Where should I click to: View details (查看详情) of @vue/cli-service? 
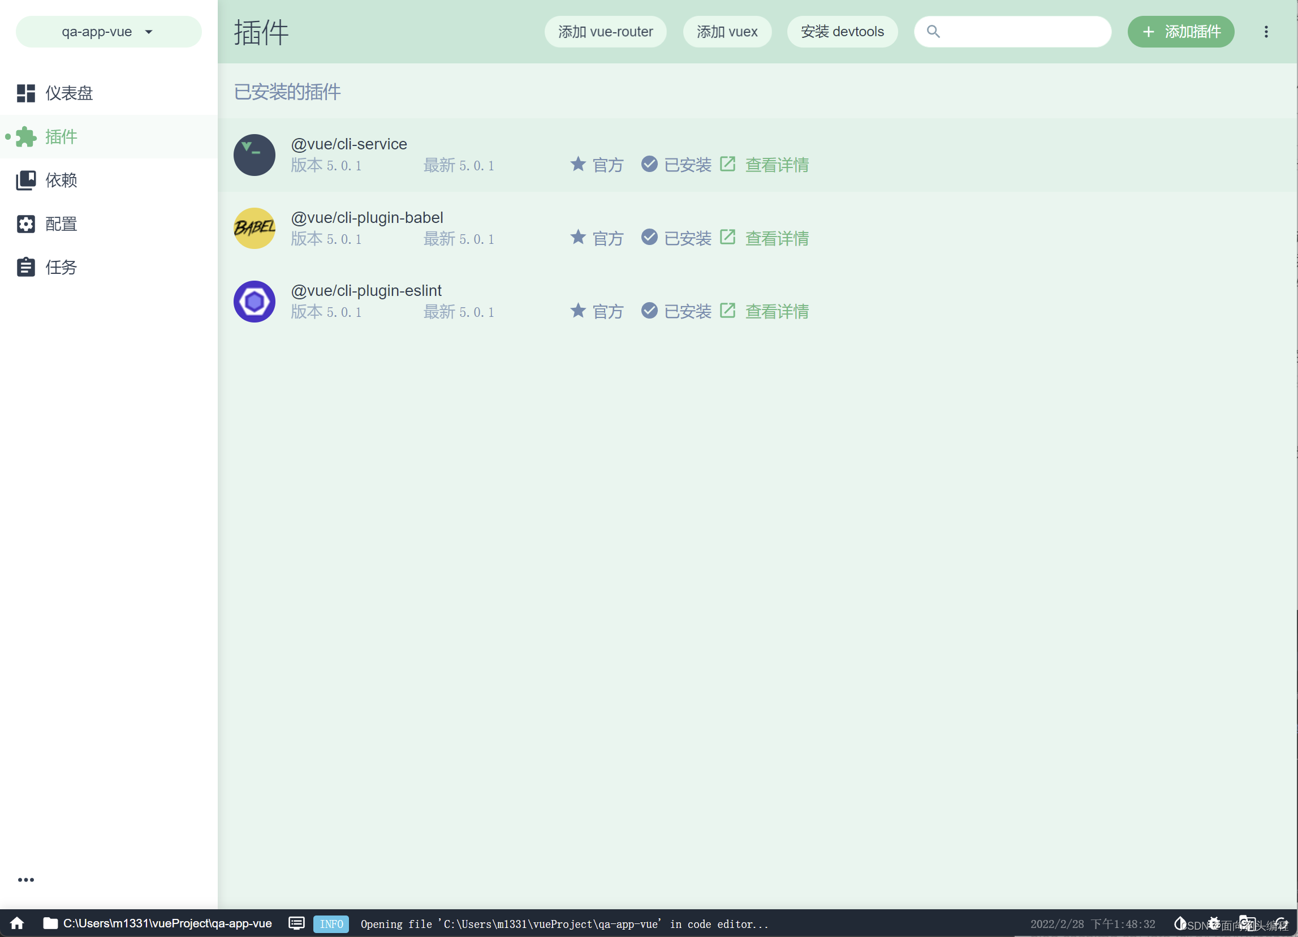776,165
